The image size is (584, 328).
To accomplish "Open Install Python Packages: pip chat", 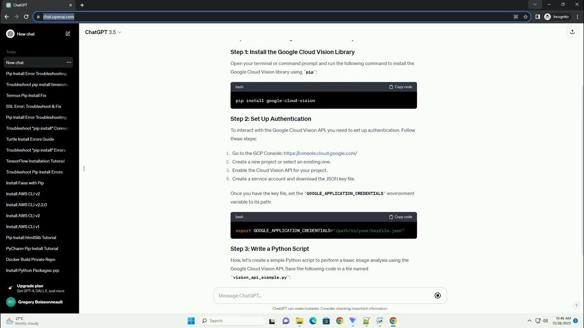I will (38, 270).
